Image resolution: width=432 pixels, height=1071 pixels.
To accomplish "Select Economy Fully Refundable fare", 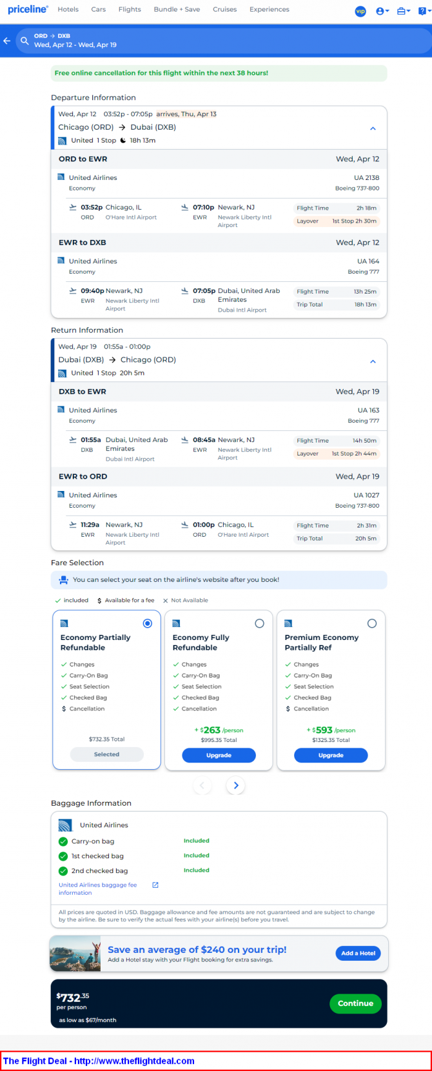I will coord(259,623).
